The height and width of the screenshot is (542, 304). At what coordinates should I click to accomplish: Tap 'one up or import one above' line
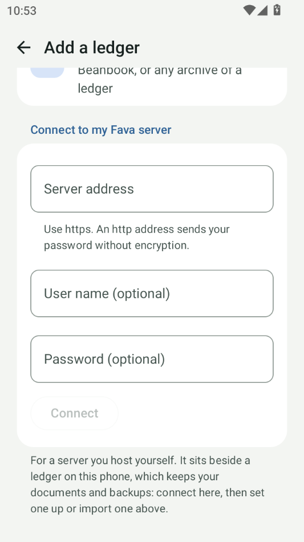pyautogui.click(x=99, y=509)
